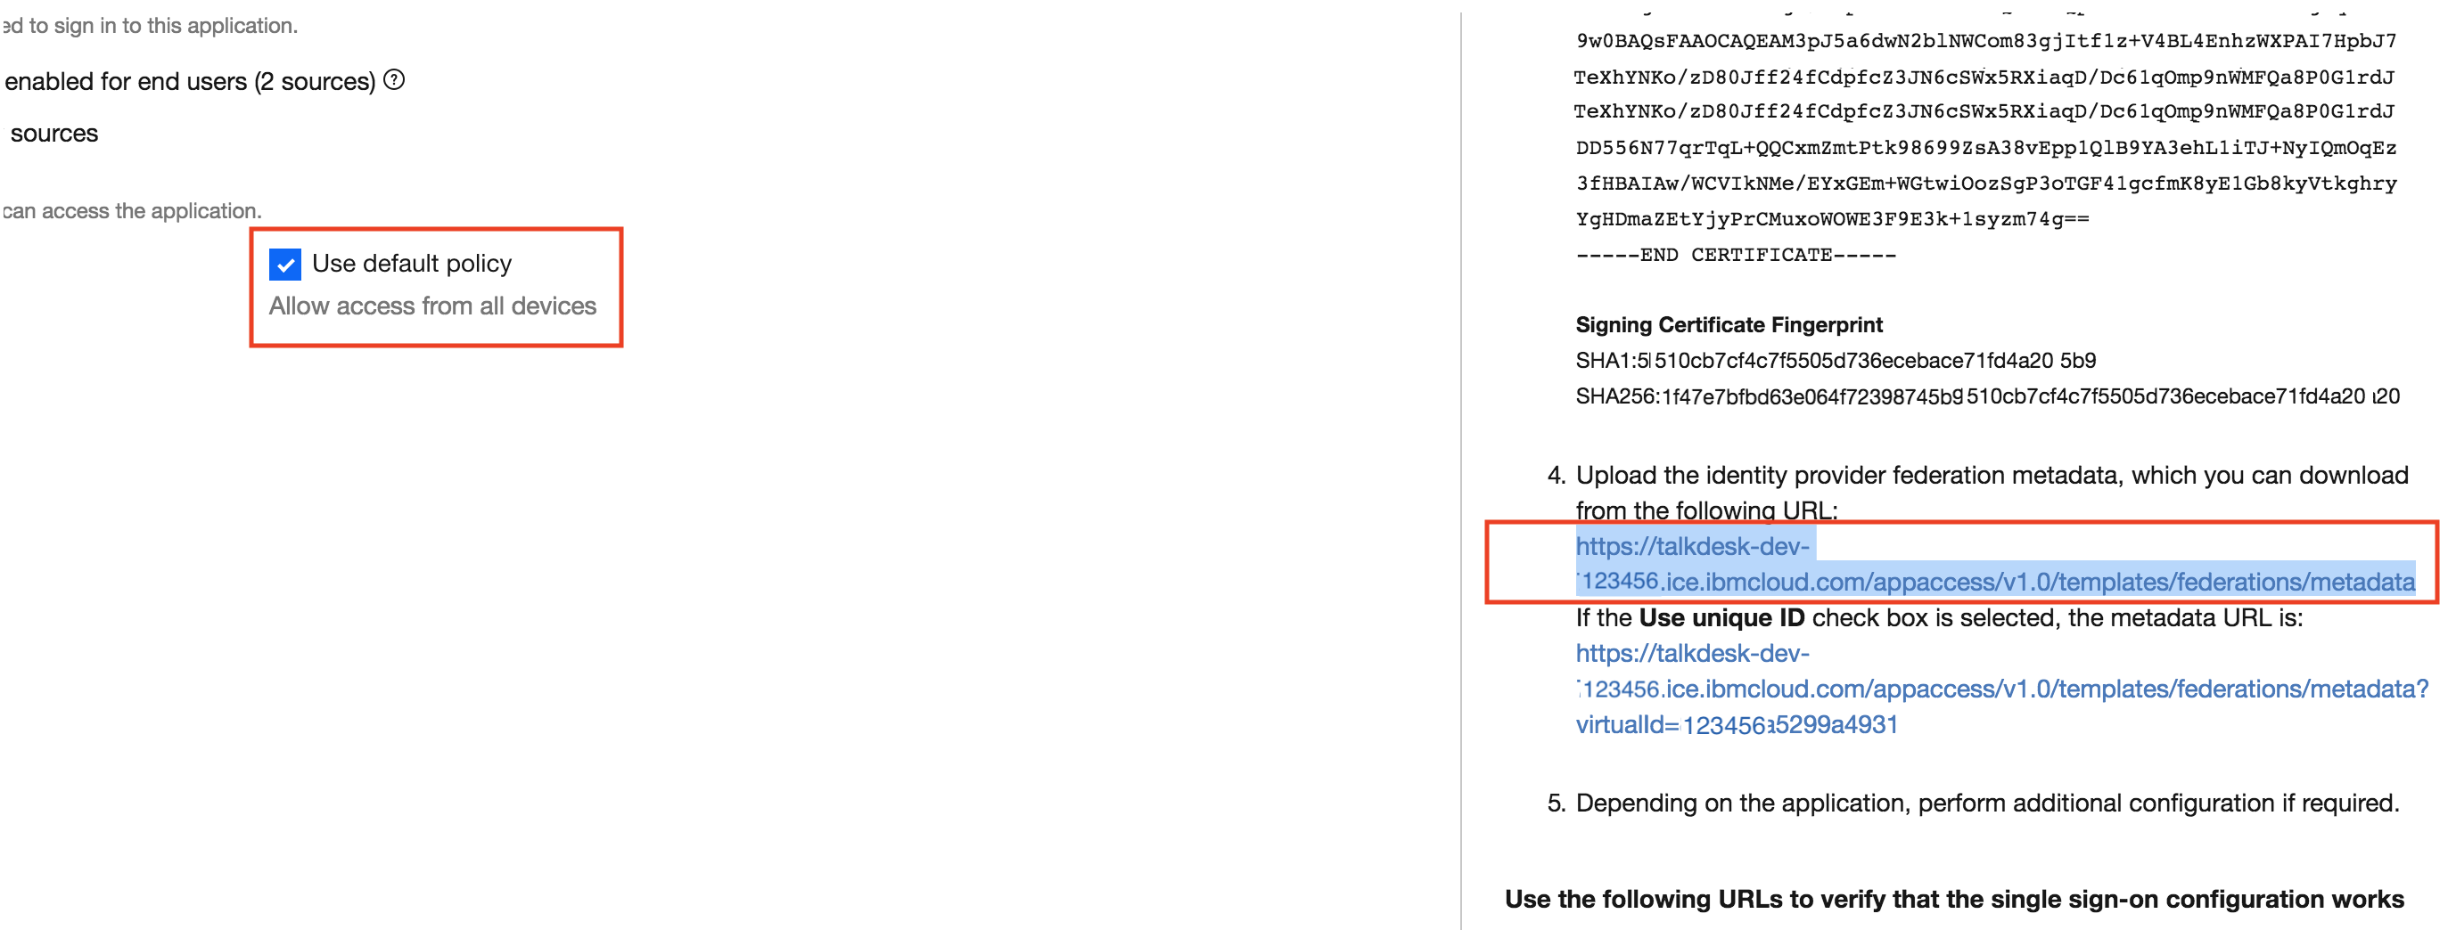Click the SHA1 fingerprint value
2448x930 pixels.
coord(1835,361)
